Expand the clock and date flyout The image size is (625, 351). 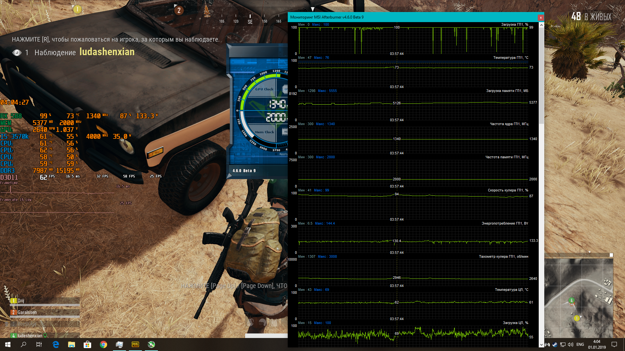(597, 344)
